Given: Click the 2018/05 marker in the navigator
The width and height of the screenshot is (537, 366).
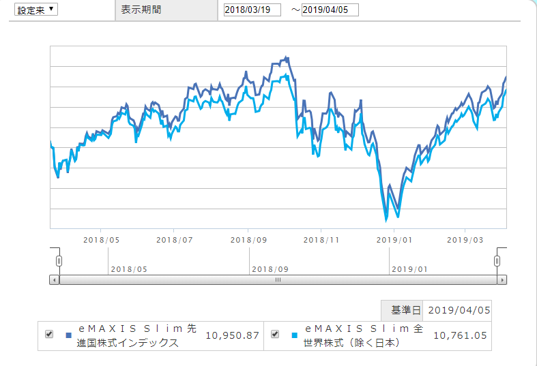Looking at the screenshot, I should [x=129, y=269].
